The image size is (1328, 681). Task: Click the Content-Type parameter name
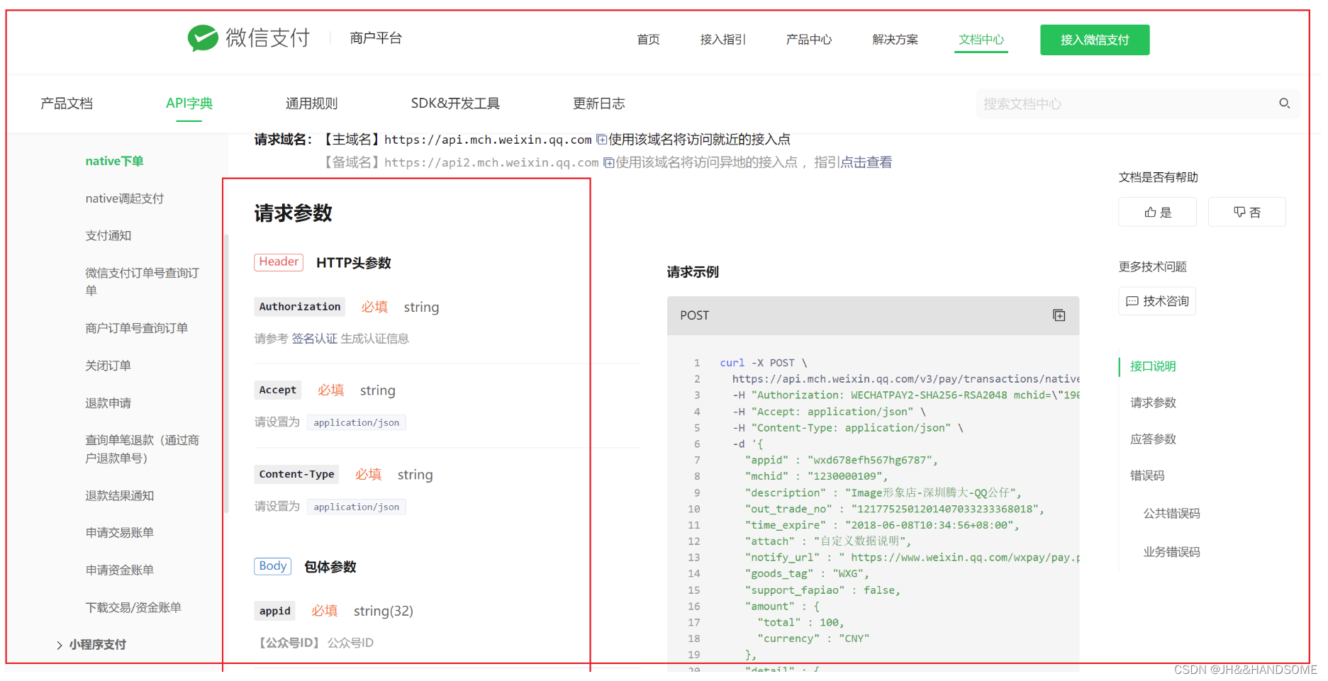click(296, 474)
